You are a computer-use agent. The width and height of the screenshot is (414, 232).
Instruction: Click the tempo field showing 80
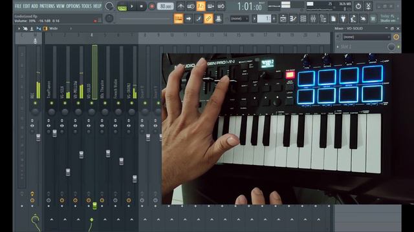coord(165,6)
